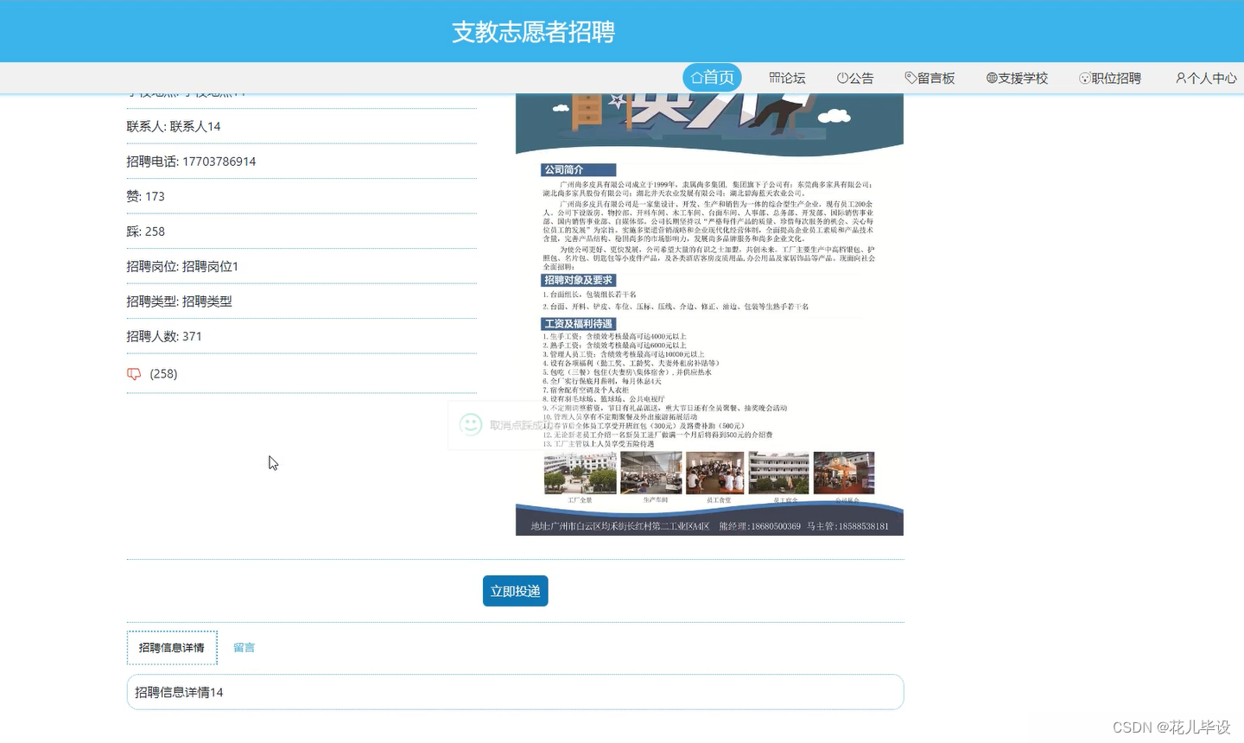Image resolution: width=1244 pixels, height=743 pixels.
Task: Switch to the 招聘信息详情 tab
Action: point(172,648)
